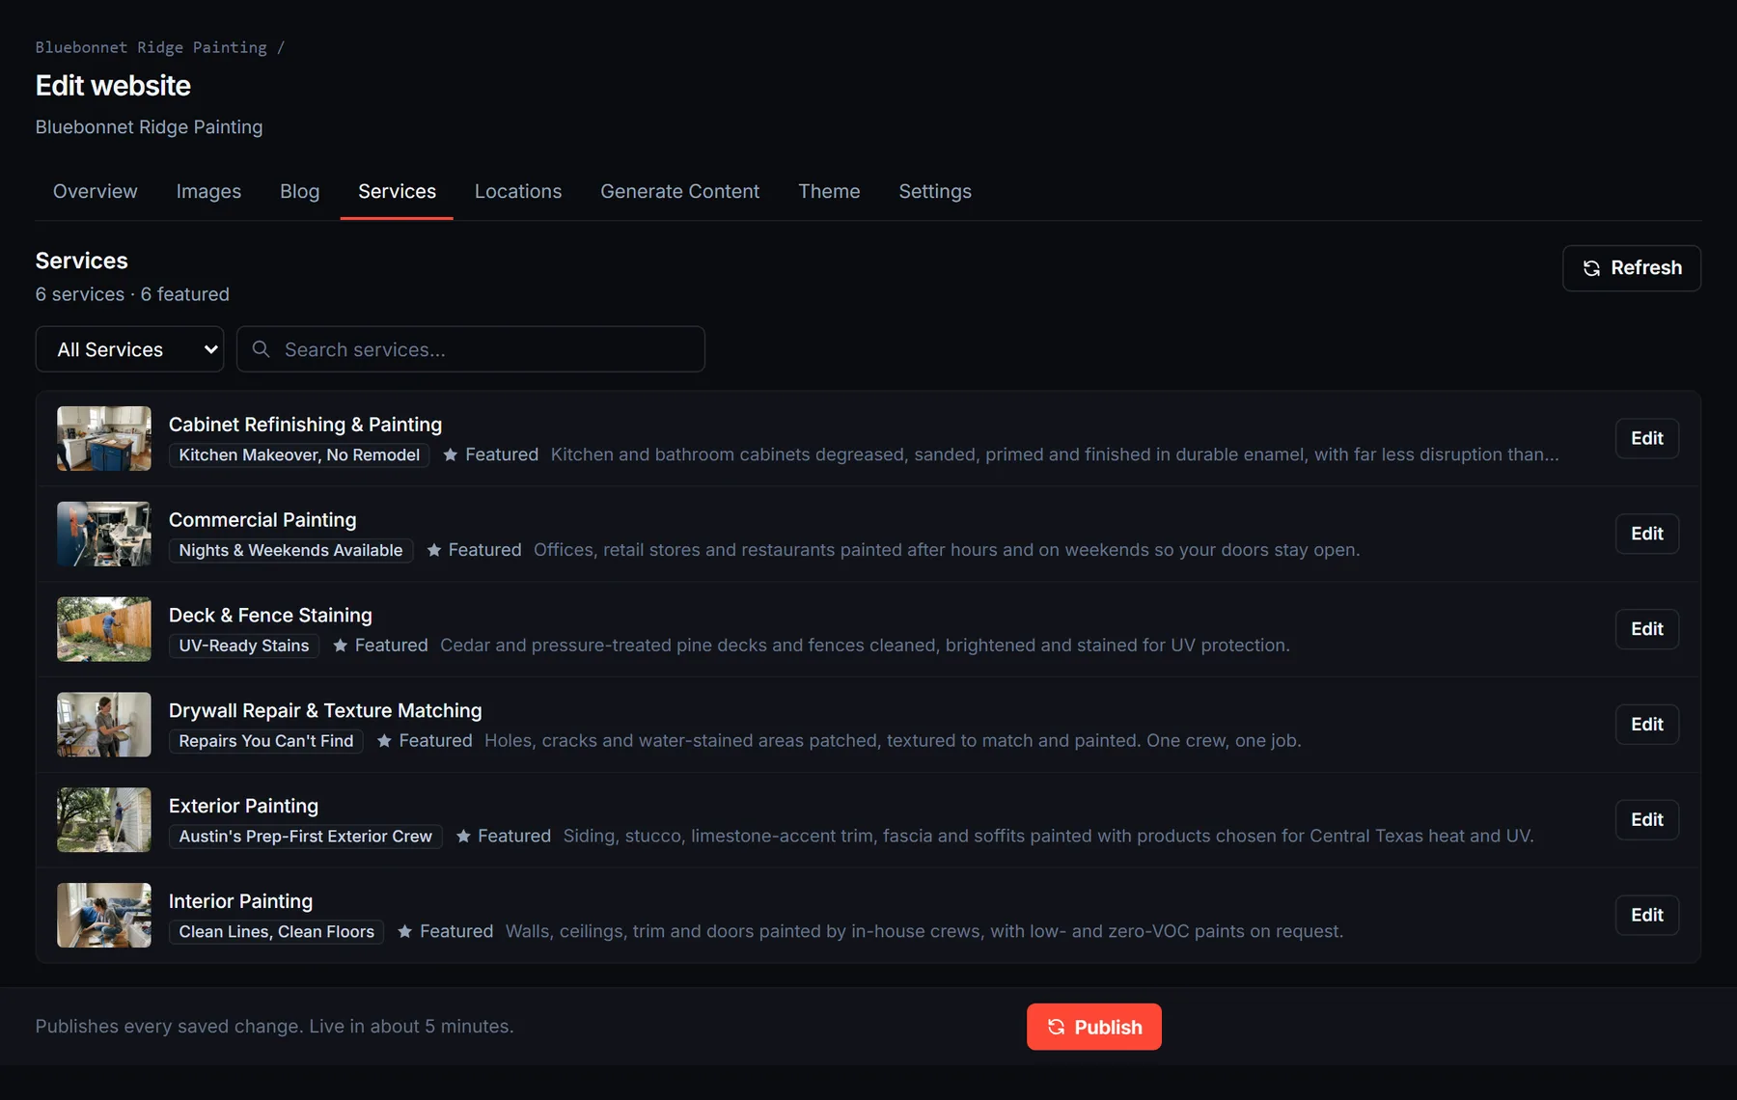
Task: Click the Nights & Weekends Available tag
Action: [x=290, y=550]
